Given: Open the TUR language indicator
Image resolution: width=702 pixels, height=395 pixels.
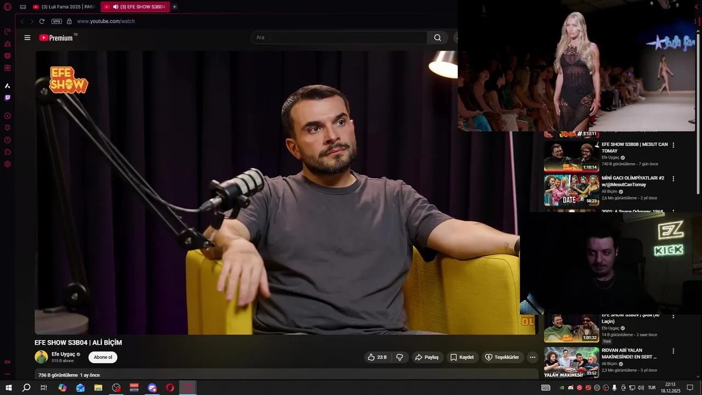Looking at the screenshot, I should point(652,388).
